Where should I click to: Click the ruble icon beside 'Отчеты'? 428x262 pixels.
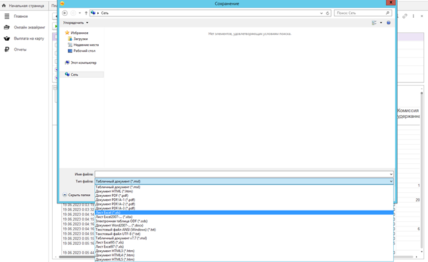(x=7, y=49)
